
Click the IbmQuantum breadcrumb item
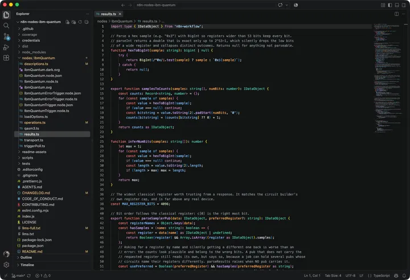tap(122, 21)
